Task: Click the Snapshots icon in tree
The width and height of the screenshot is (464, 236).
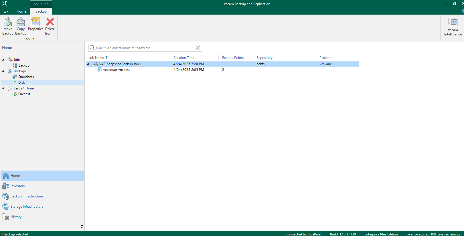Action: point(15,77)
